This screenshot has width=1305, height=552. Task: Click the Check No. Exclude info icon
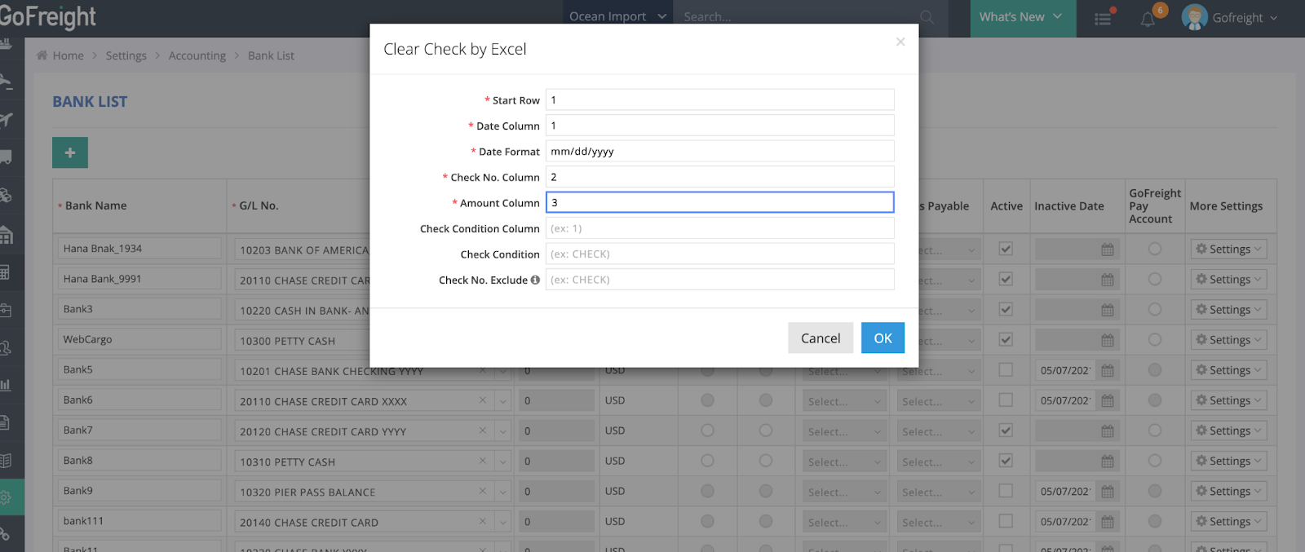point(535,280)
